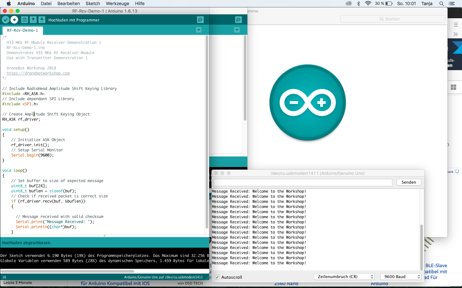Click the Hochladen abgeschlossen status message

point(27,243)
